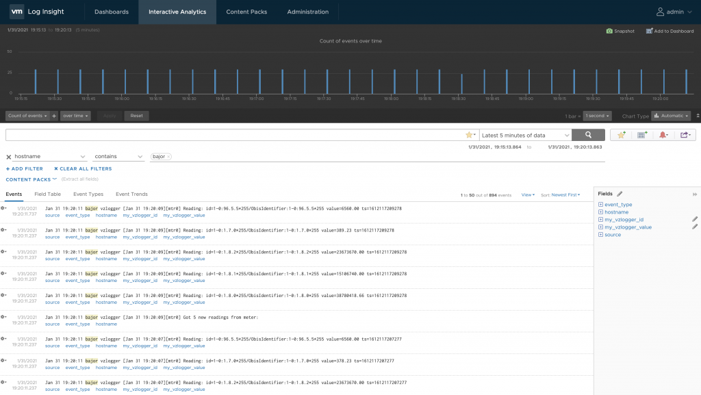
Task: Open gear menu for 'Got 5 new readings' event
Action: [x=3, y=317]
